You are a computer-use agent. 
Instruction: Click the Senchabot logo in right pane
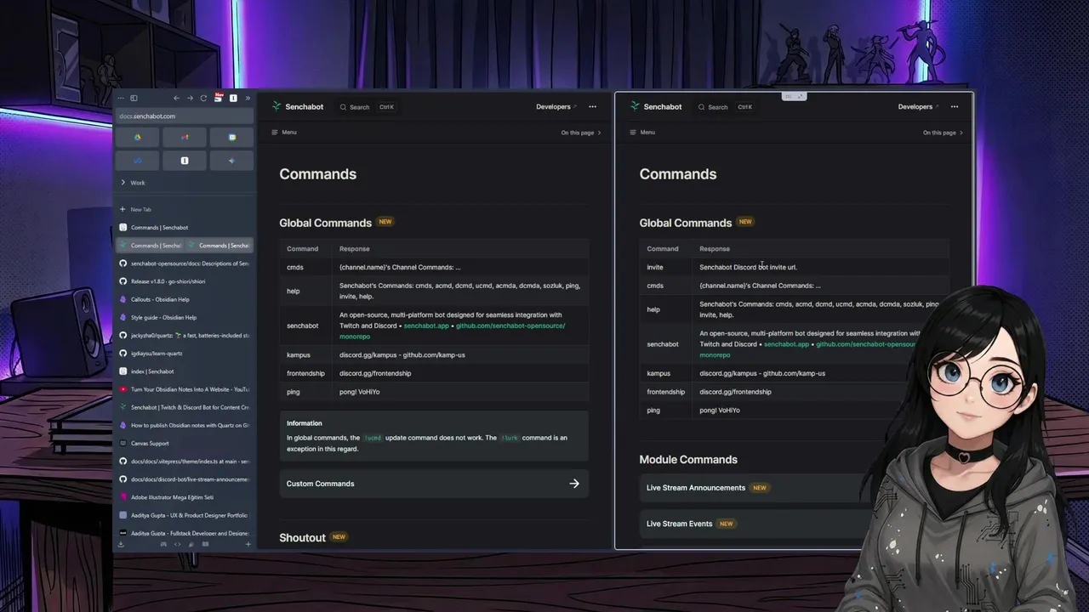[x=656, y=106]
